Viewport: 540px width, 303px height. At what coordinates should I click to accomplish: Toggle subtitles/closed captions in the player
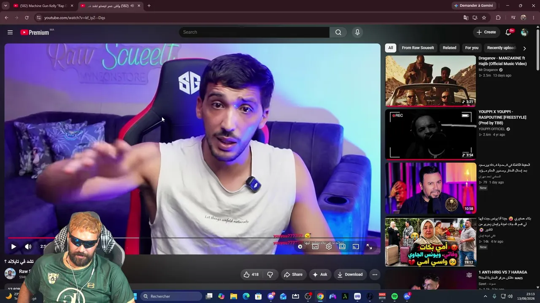pos(315,247)
